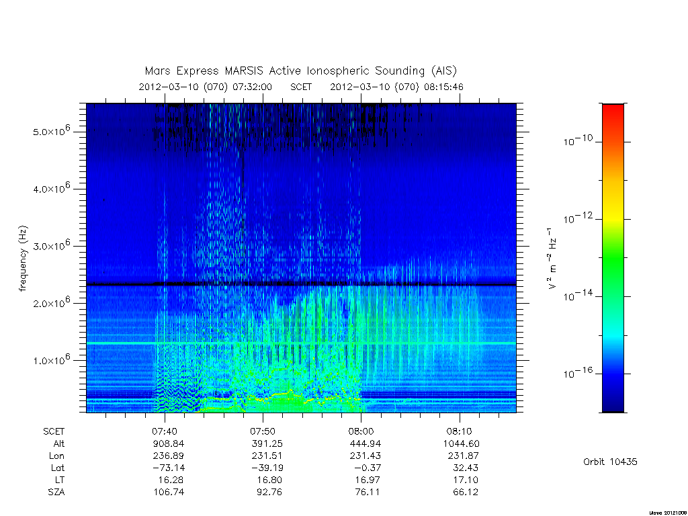Click the 'V² m⁻² Hz⁻¹' units label

tap(552, 258)
